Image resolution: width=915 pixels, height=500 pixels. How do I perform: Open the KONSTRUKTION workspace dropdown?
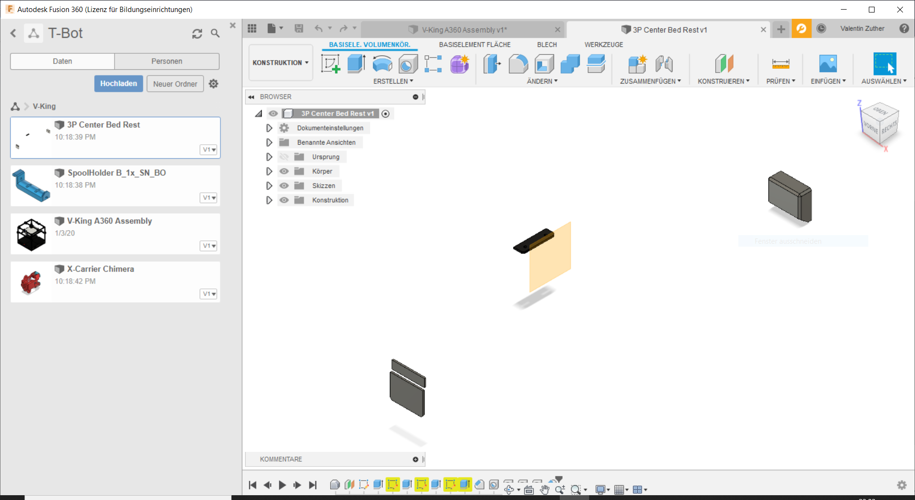point(281,62)
